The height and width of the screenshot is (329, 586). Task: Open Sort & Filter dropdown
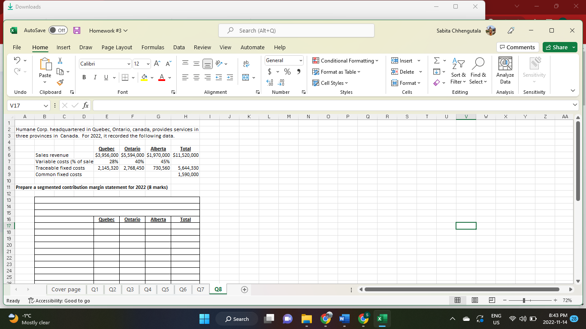(x=458, y=71)
